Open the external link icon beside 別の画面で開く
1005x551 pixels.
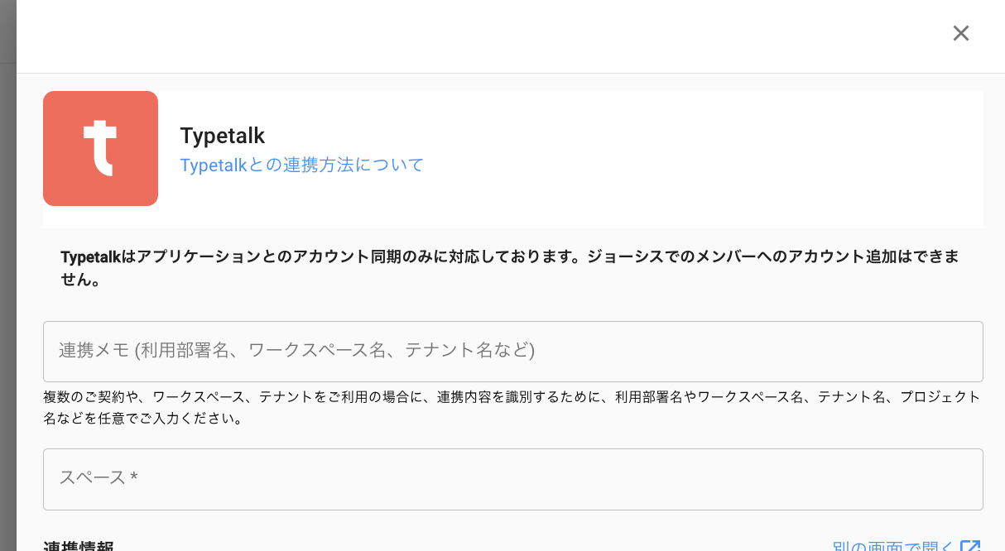970,546
